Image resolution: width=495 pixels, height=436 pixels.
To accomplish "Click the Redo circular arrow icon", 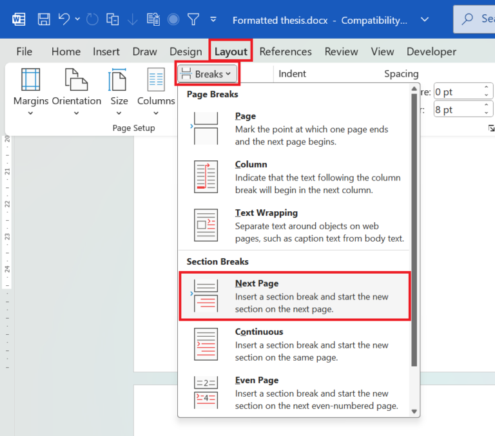I will click(x=92, y=19).
